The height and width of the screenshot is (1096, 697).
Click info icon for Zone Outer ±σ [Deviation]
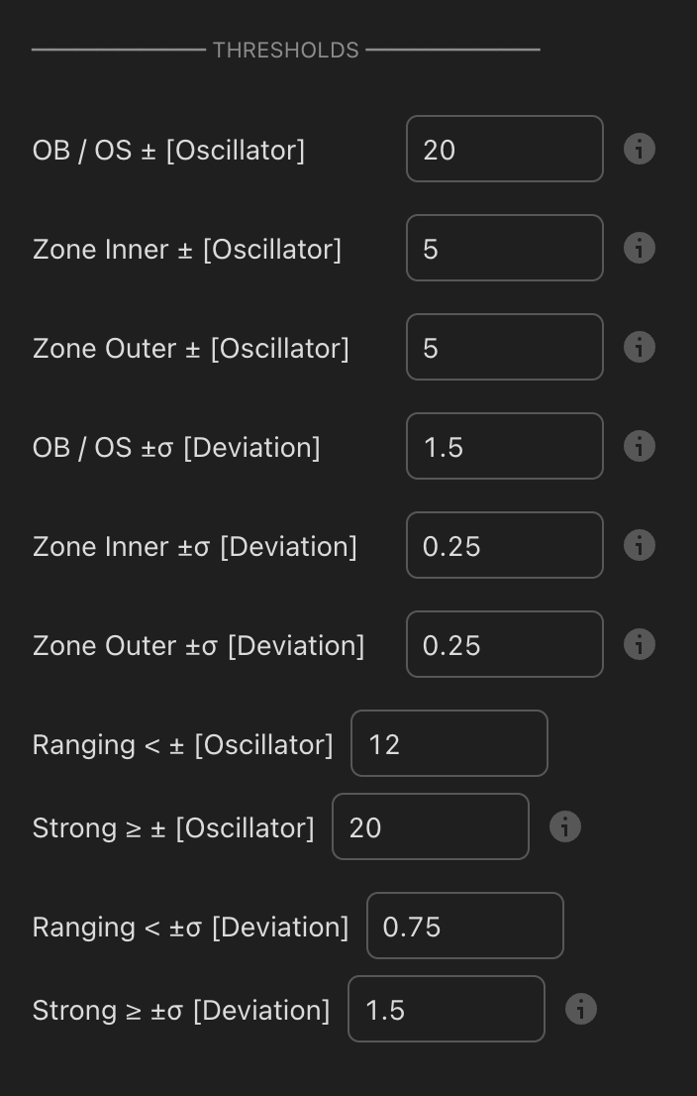tap(640, 644)
